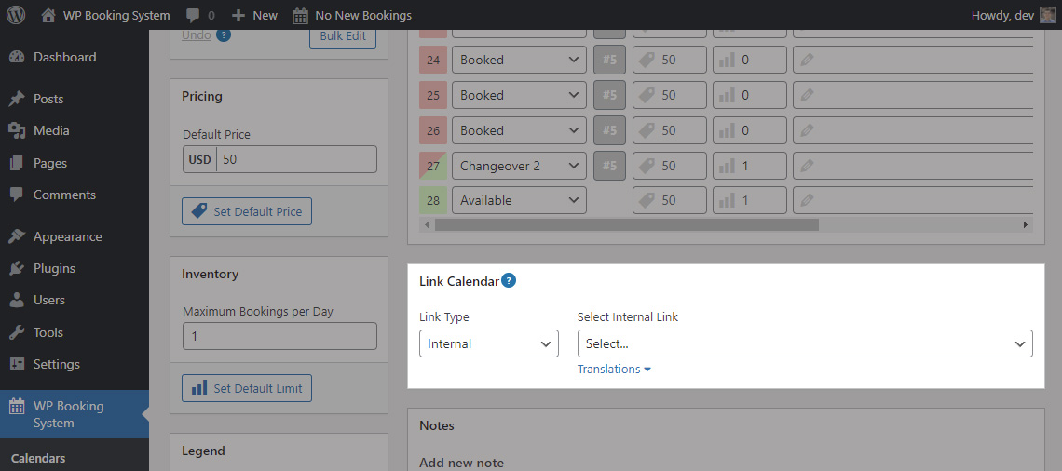This screenshot has width=1062, height=471.
Task: Click the day 28 green date cell
Action: [x=433, y=200]
